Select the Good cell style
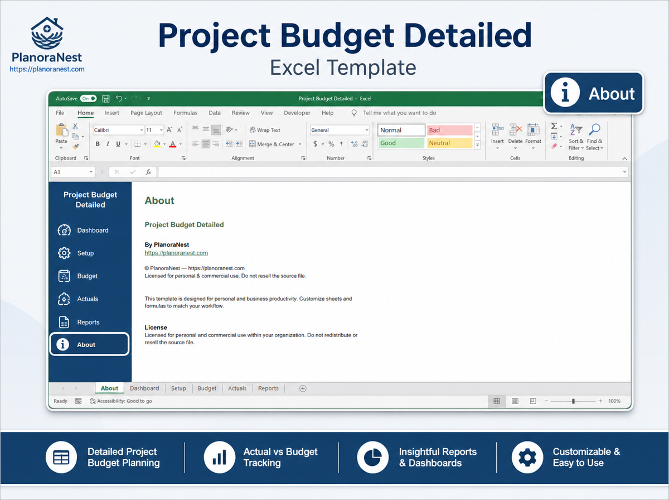Image resolution: width=669 pixels, height=500 pixels. (x=401, y=143)
